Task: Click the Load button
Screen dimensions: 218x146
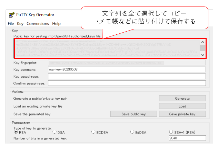Action: click(182, 106)
